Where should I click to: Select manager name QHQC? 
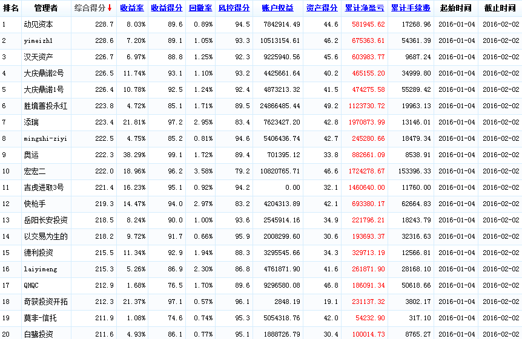pyautogui.click(x=31, y=285)
